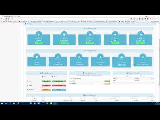The height and width of the screenshot is (120, 160).
Task: Open the Windows Software bookmark
Action: 99,21
